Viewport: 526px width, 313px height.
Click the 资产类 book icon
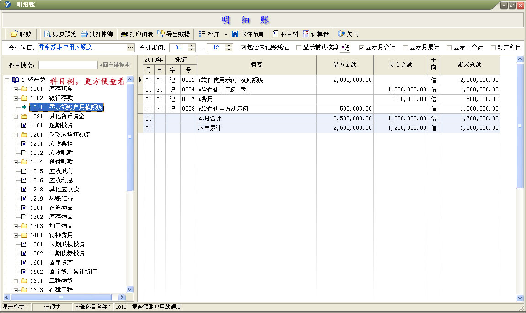(x=15, y=80)
